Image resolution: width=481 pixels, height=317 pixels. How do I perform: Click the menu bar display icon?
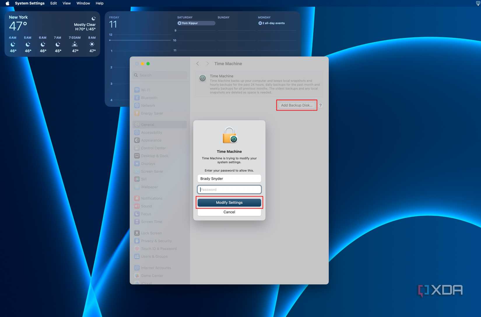[478, 3]
